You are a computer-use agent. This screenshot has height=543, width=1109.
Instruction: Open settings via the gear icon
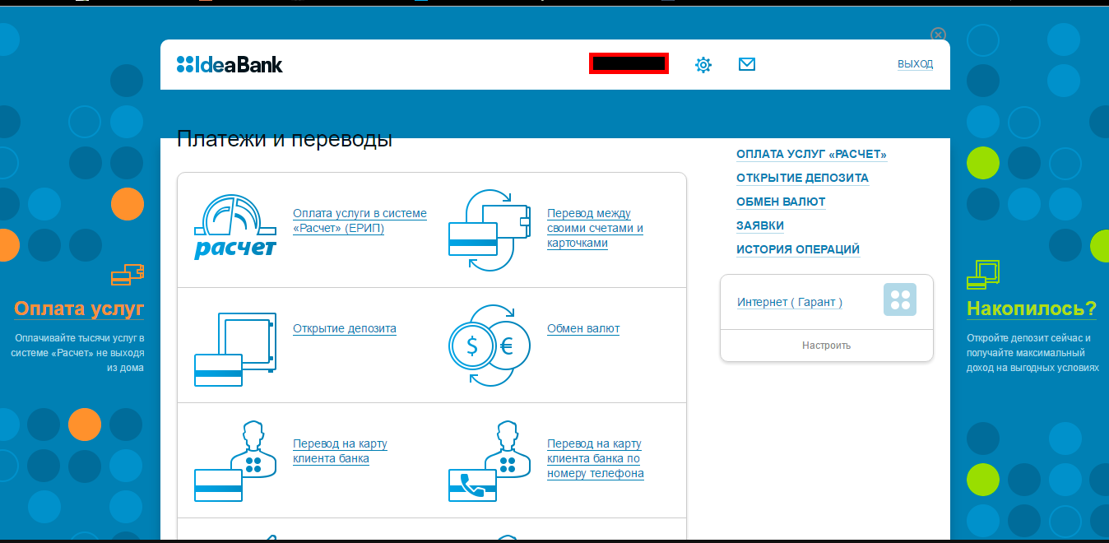703,65
